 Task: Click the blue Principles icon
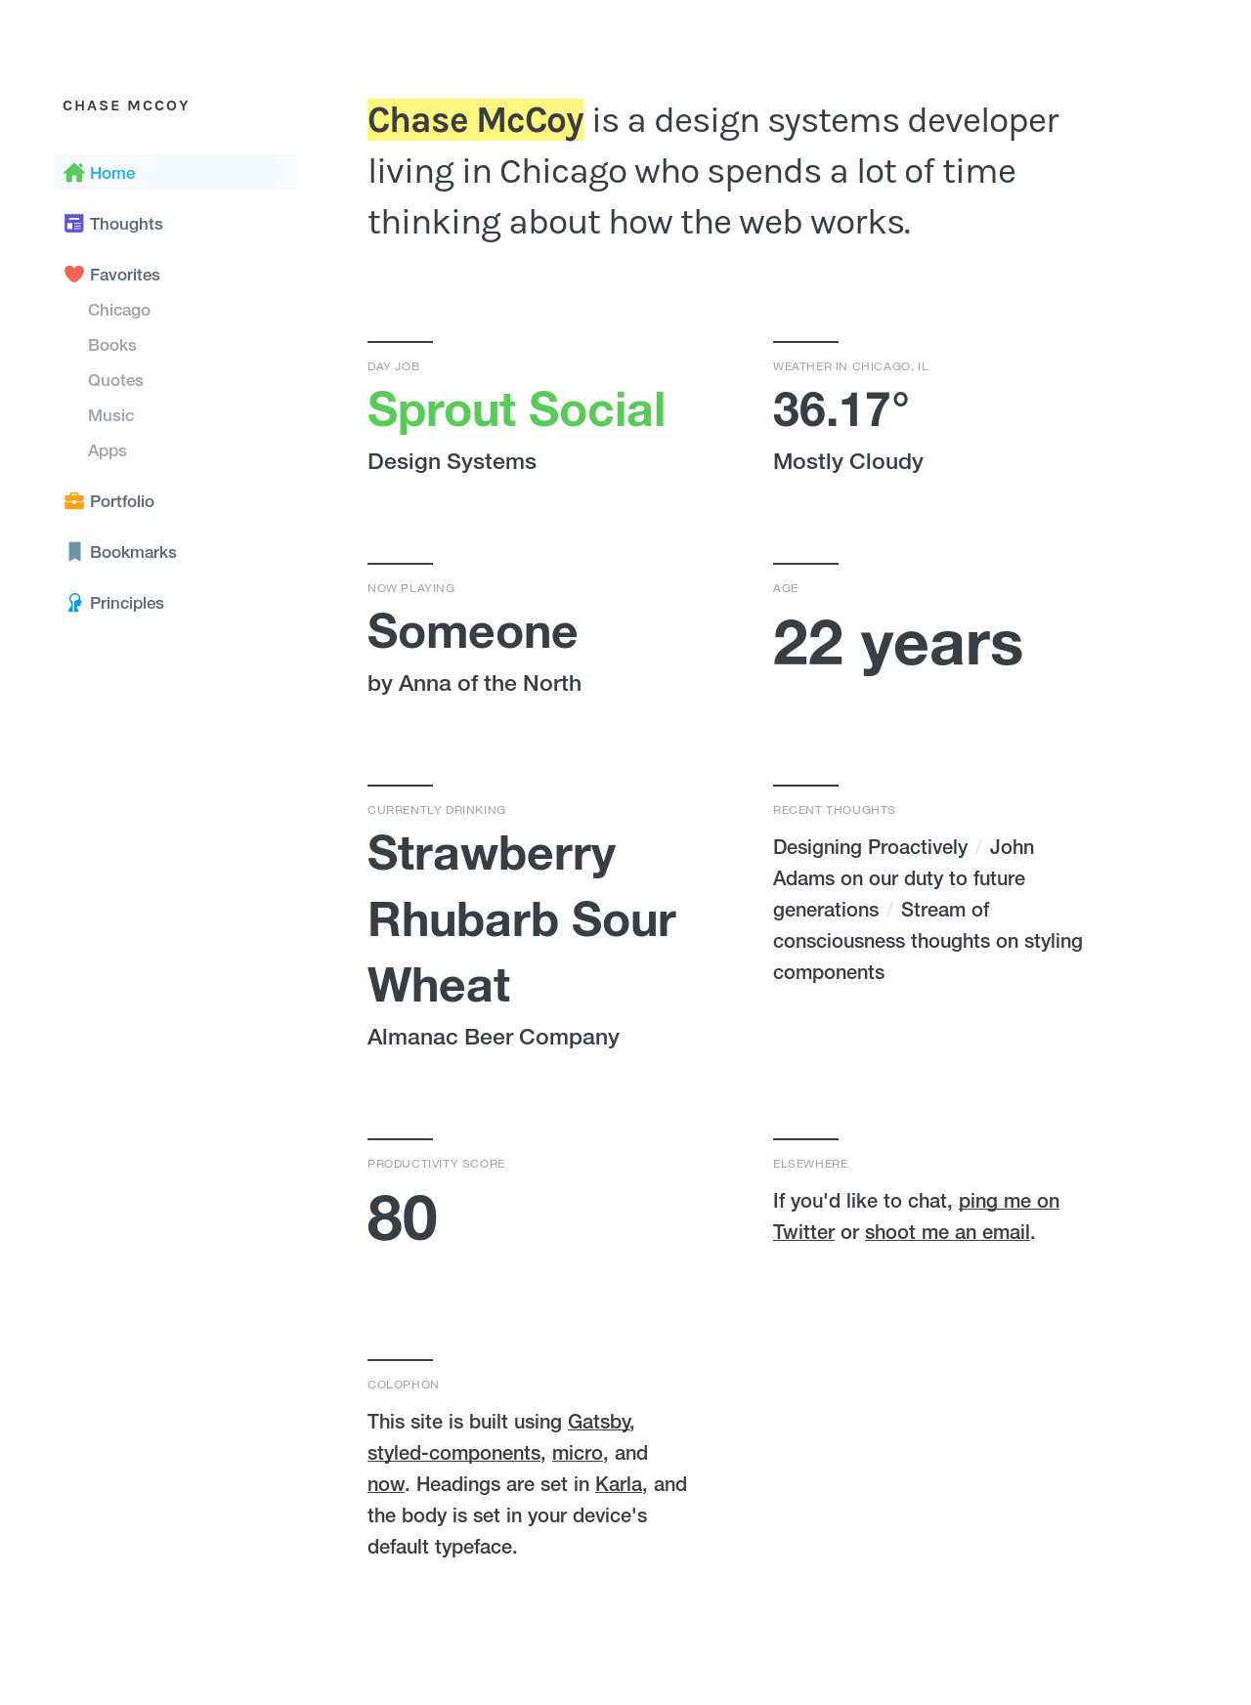tap(74, 603)
